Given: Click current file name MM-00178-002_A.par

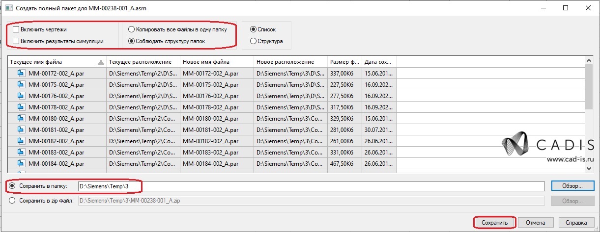Looking at the screenshot, I should [x=56, y=107].
